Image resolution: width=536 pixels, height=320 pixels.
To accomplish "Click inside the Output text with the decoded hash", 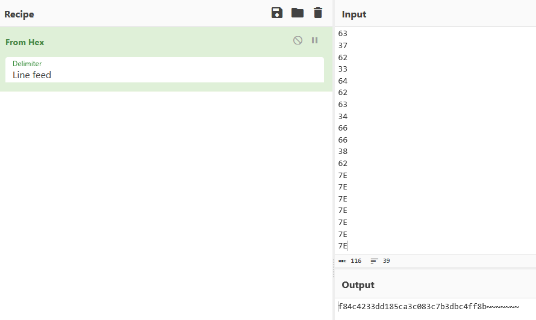I will tap(428, 307).
